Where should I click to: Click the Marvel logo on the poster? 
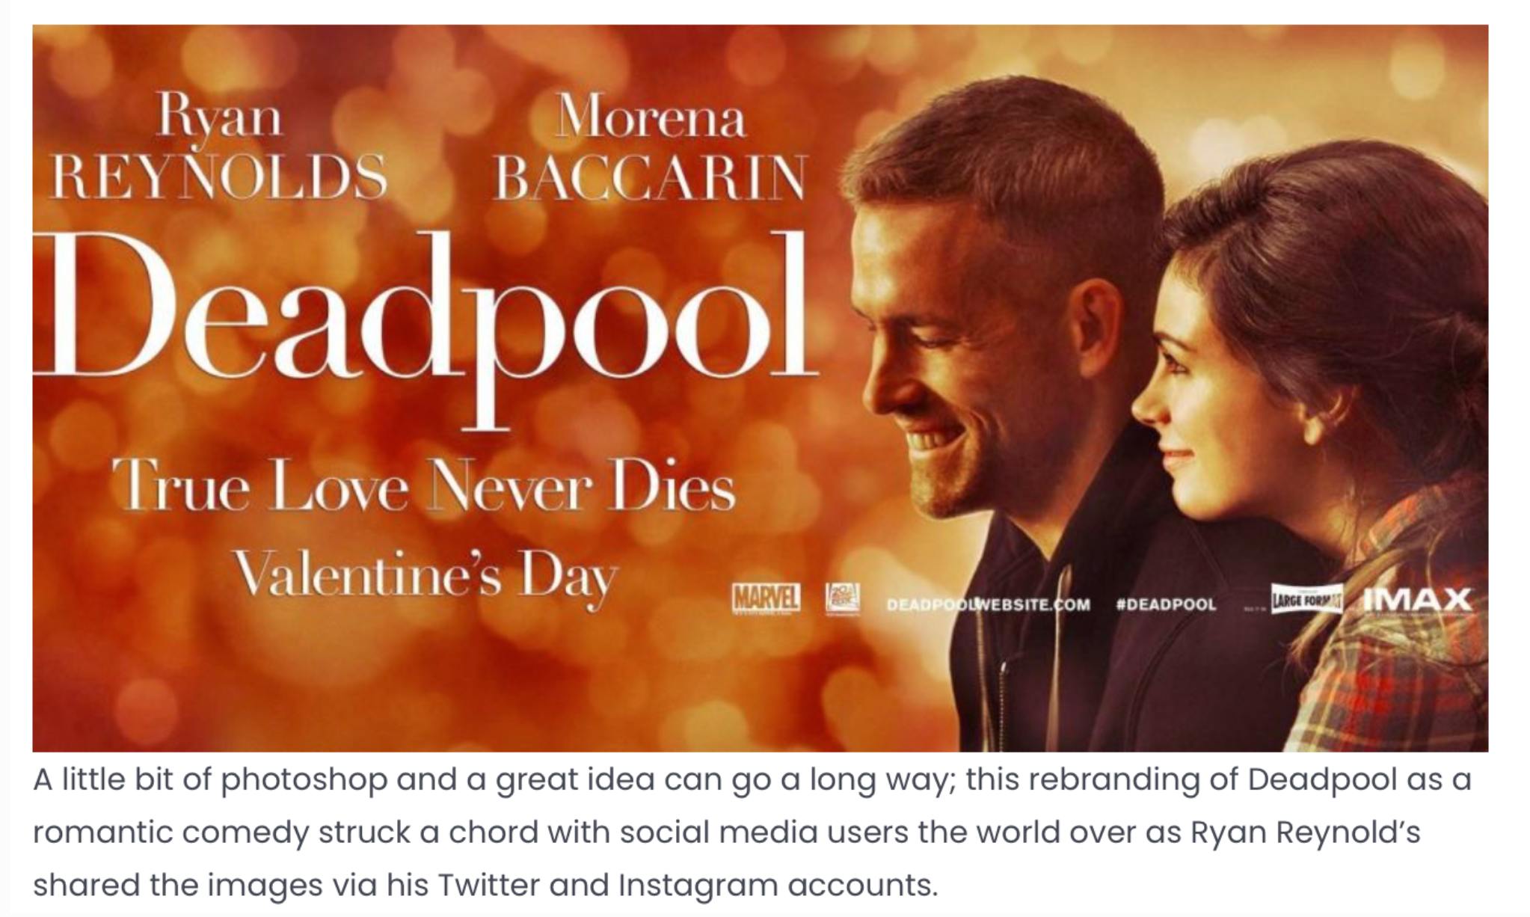point(765,600)
